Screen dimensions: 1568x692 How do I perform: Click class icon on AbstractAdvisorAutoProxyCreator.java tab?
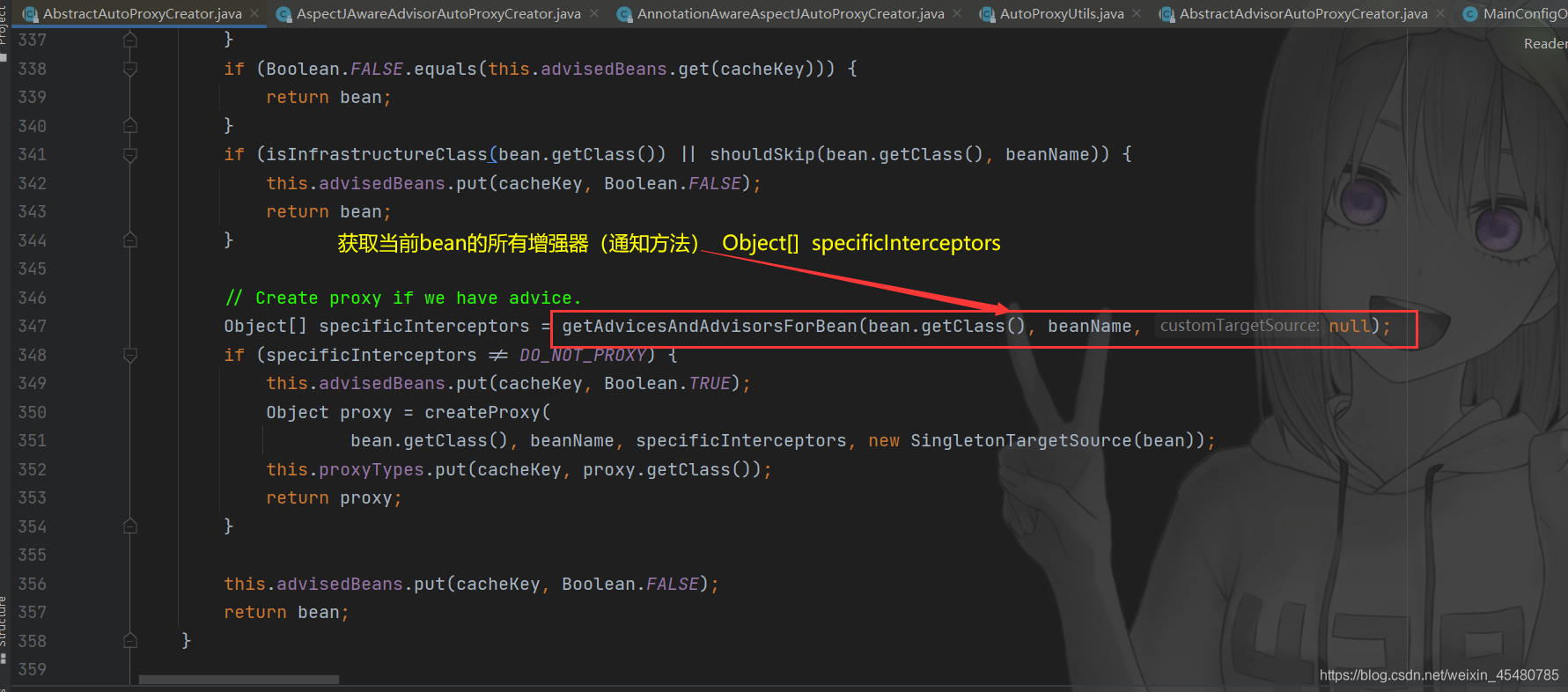1167,14
